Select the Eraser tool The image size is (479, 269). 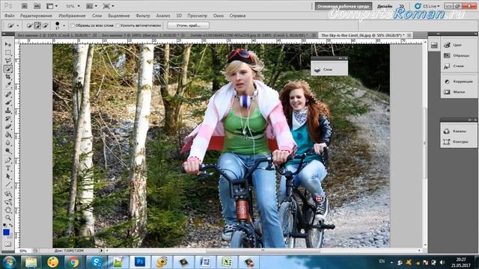click(8, 126)
